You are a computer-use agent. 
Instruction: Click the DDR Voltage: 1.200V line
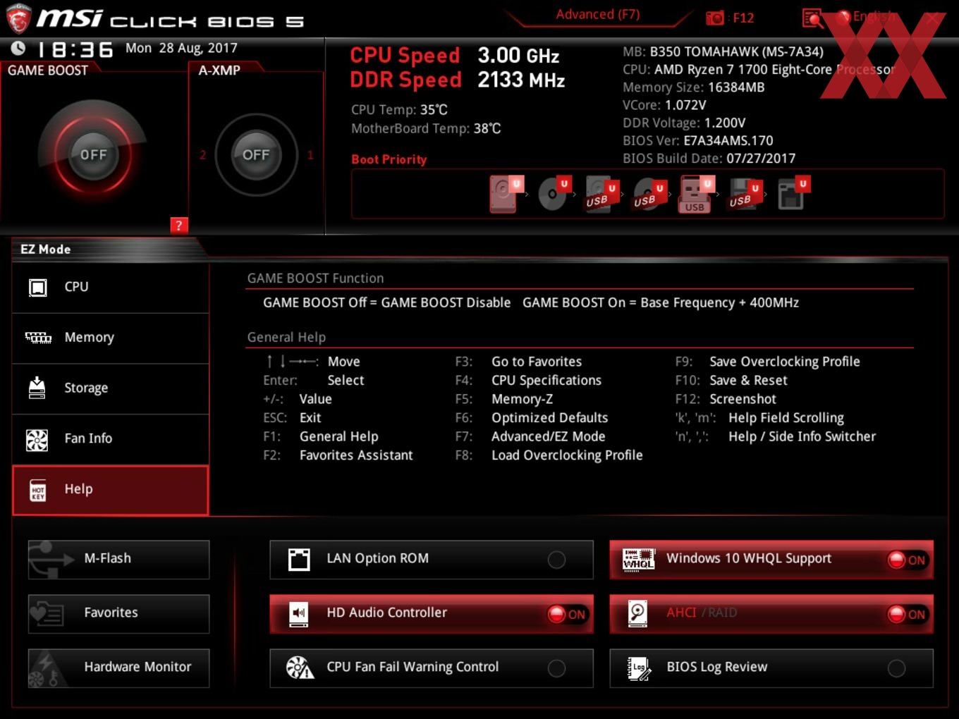click(684, 123)
